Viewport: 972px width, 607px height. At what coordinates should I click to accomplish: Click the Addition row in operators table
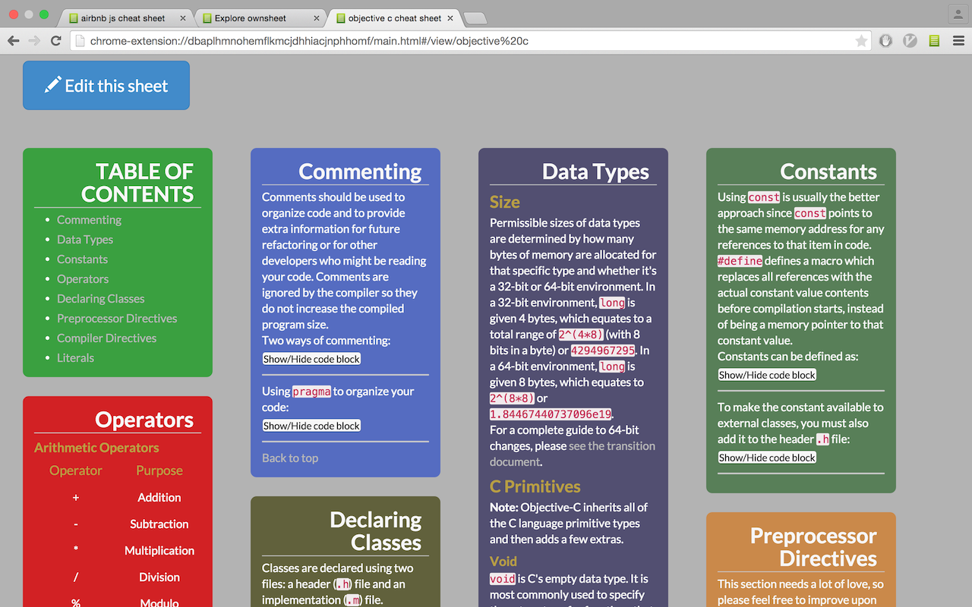click(x=118, y=498)
